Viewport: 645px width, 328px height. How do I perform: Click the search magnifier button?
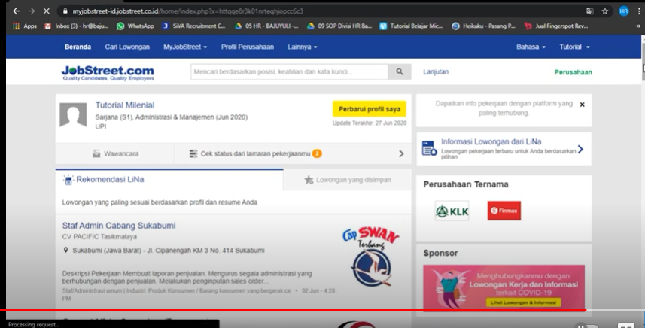(400, 72)
